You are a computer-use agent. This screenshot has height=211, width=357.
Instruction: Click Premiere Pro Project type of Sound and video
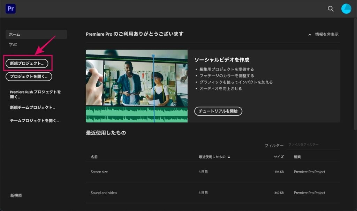[x=310, y=193]
